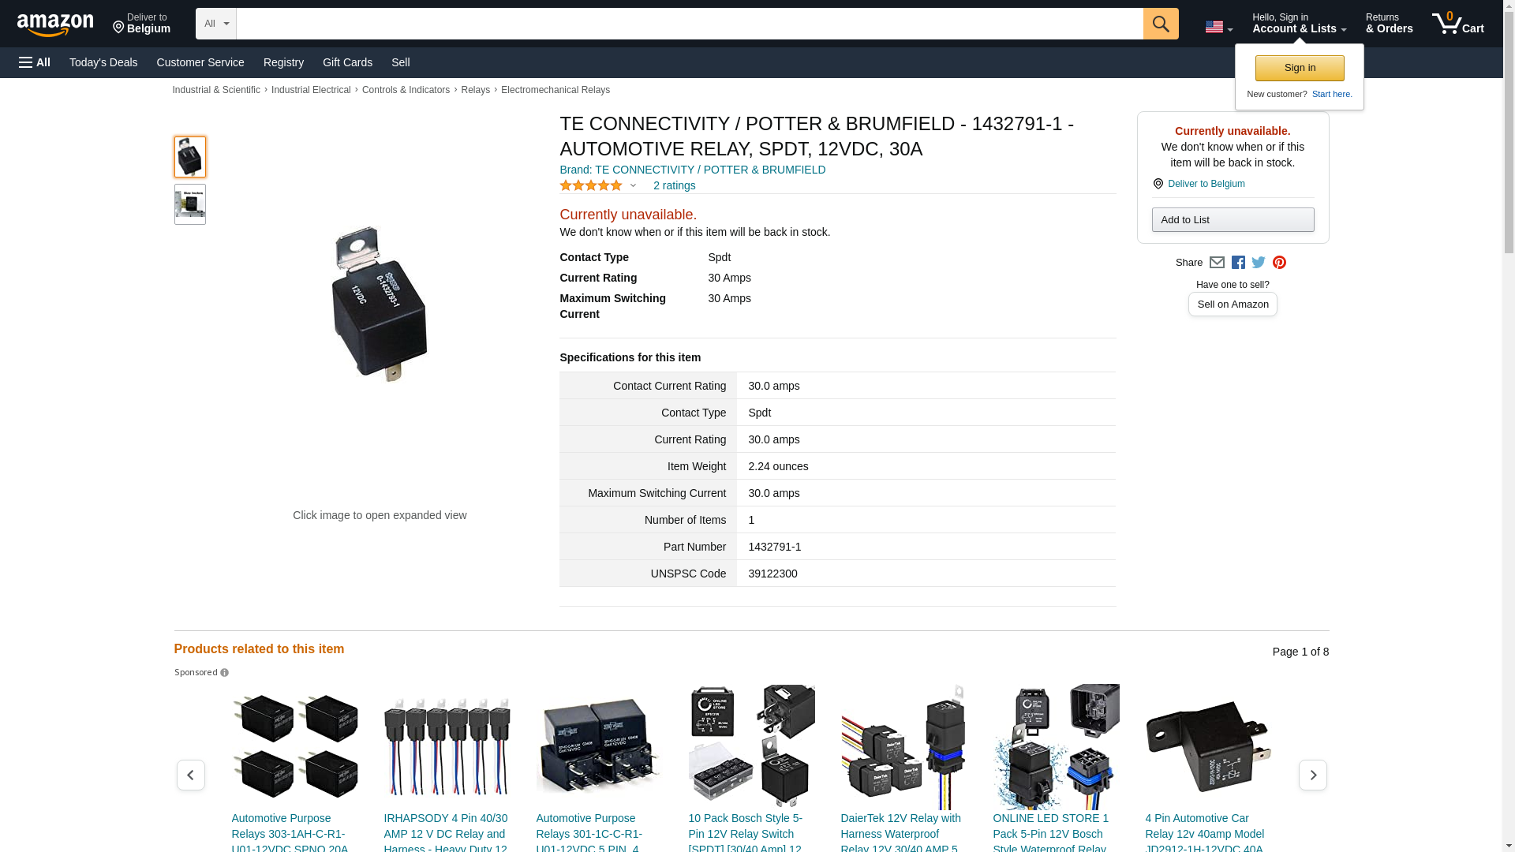Share on Pinterest icon

point(1279,263)
